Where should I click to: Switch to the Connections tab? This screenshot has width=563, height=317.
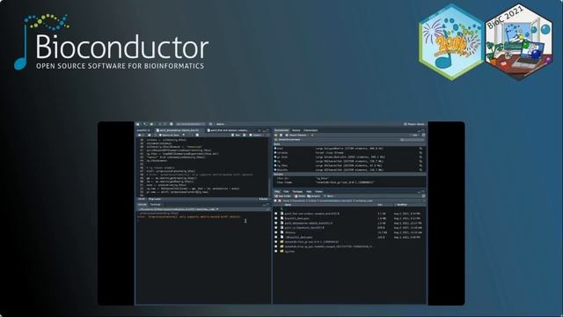point(311,130)
